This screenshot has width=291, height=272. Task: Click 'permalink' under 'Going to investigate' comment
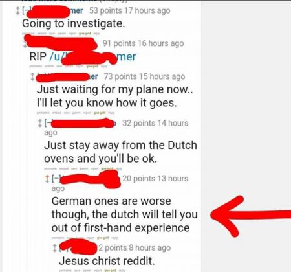pyautogui.click(x=29, y=34)
